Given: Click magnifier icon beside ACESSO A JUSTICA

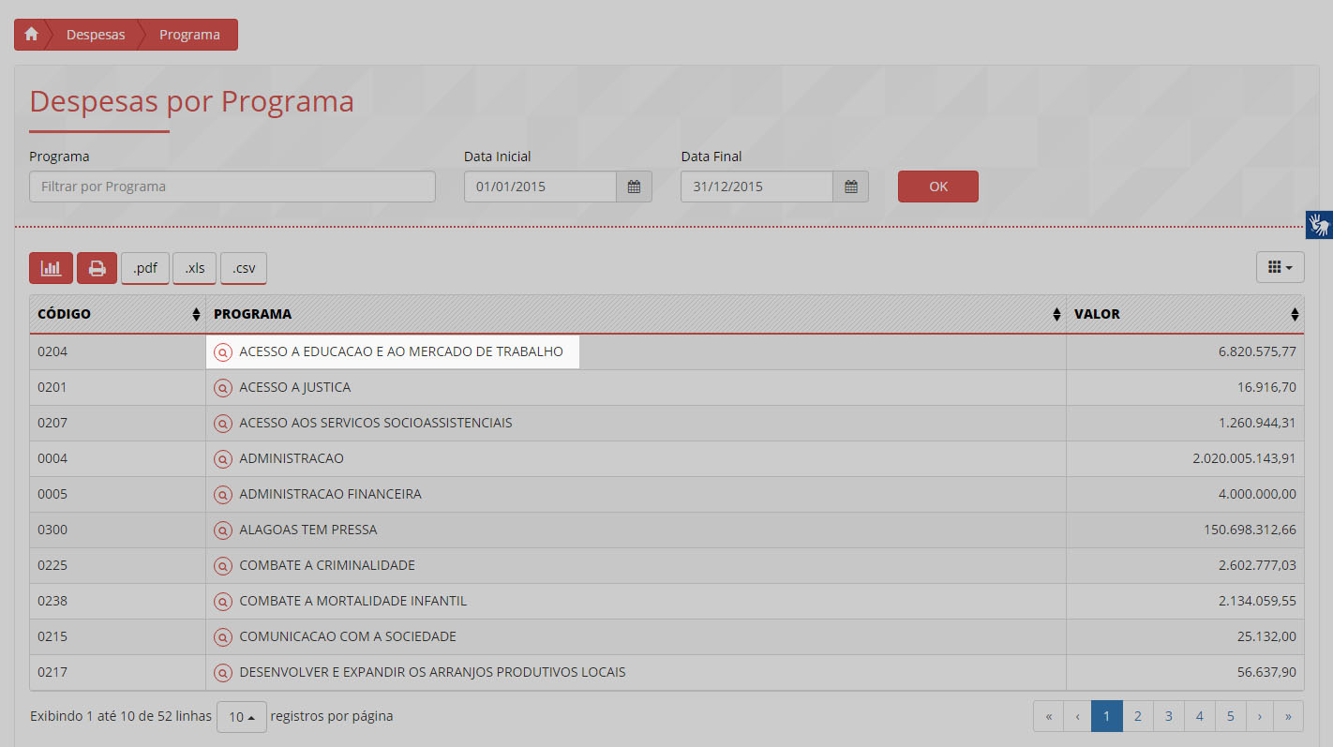Looking at the screenshot, I should 222,388.
